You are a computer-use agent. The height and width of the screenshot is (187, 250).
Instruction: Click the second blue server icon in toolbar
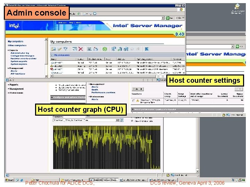(120, 49)
